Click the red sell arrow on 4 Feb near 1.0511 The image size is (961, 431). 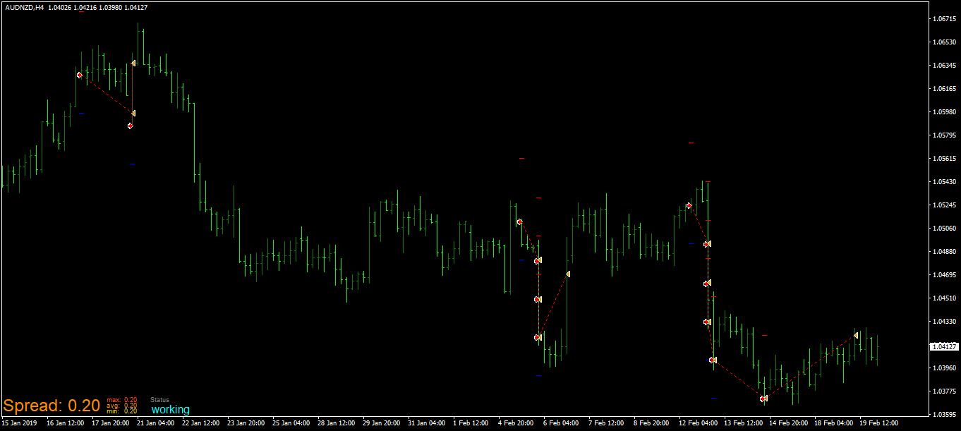[519, 222]
